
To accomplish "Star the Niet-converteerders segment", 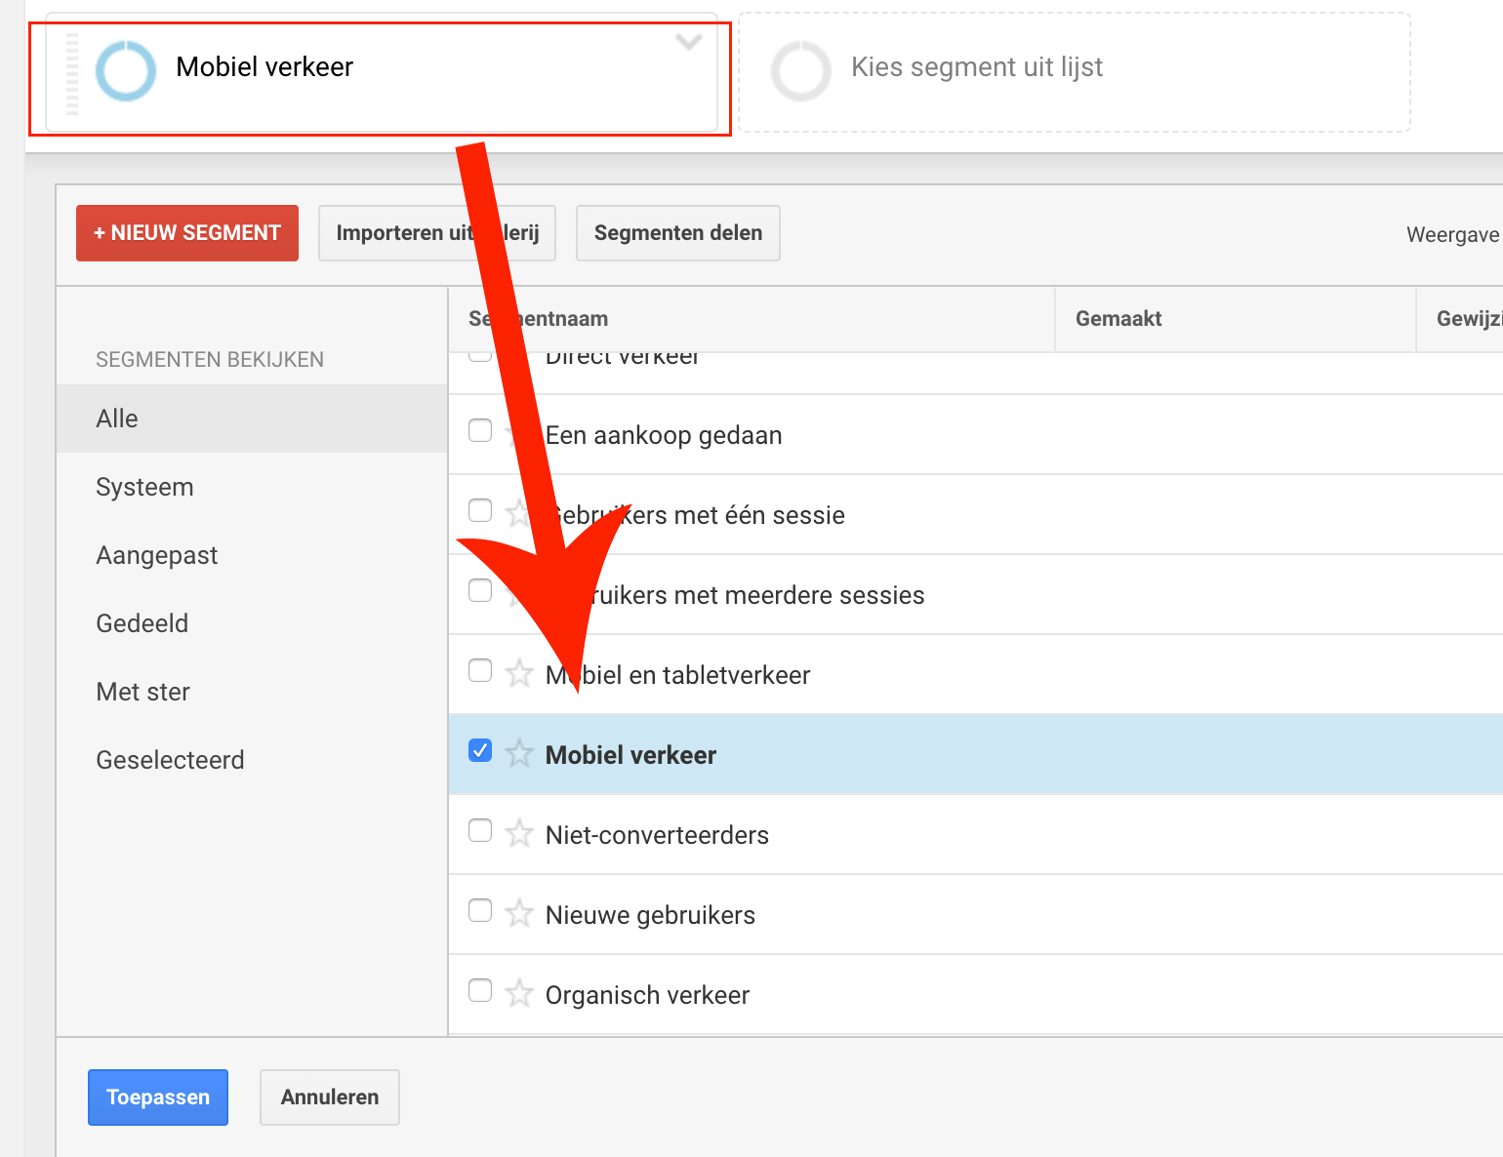I will (x=519, y=833).
